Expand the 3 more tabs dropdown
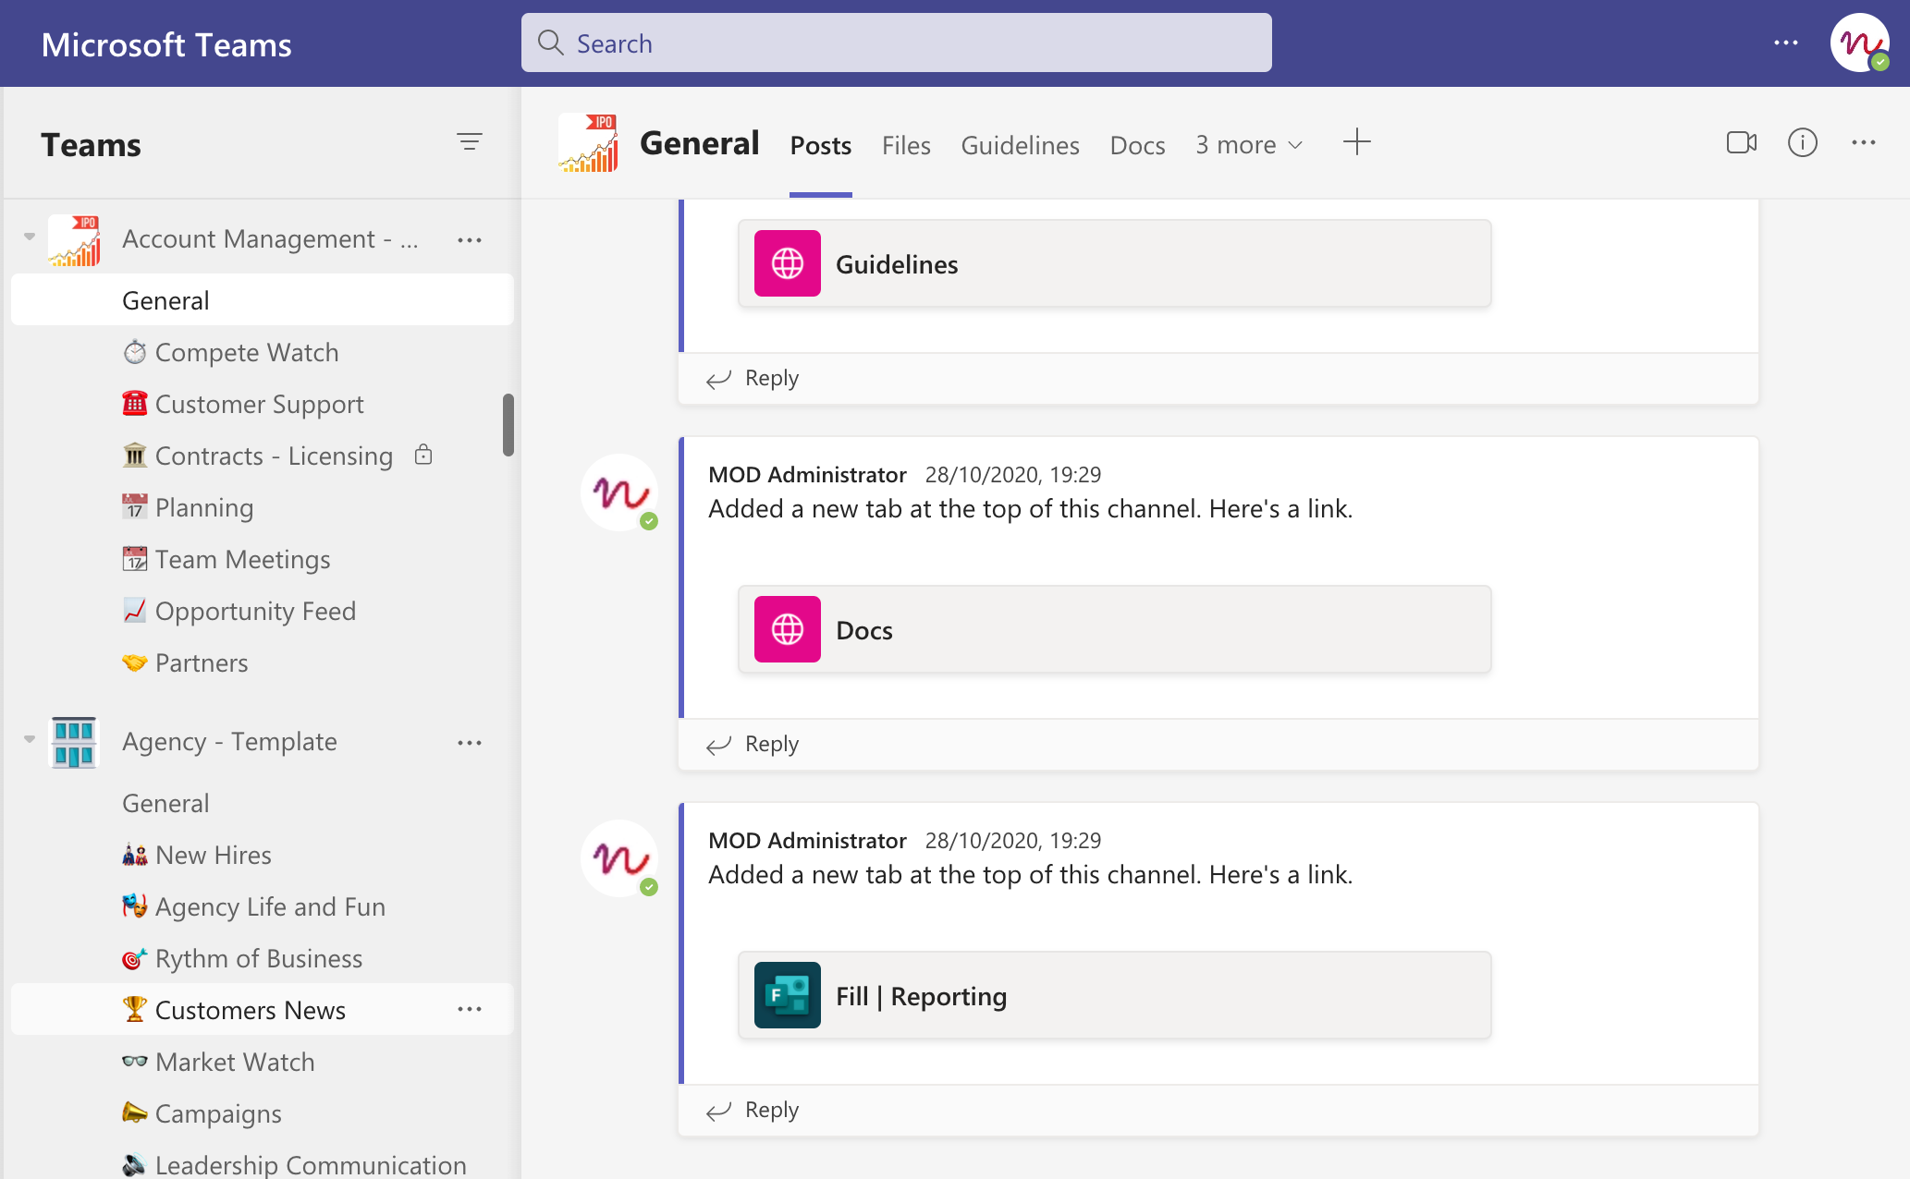Image resolution: width=1910 pixels, height=1179 pixels. point(1249,145)
